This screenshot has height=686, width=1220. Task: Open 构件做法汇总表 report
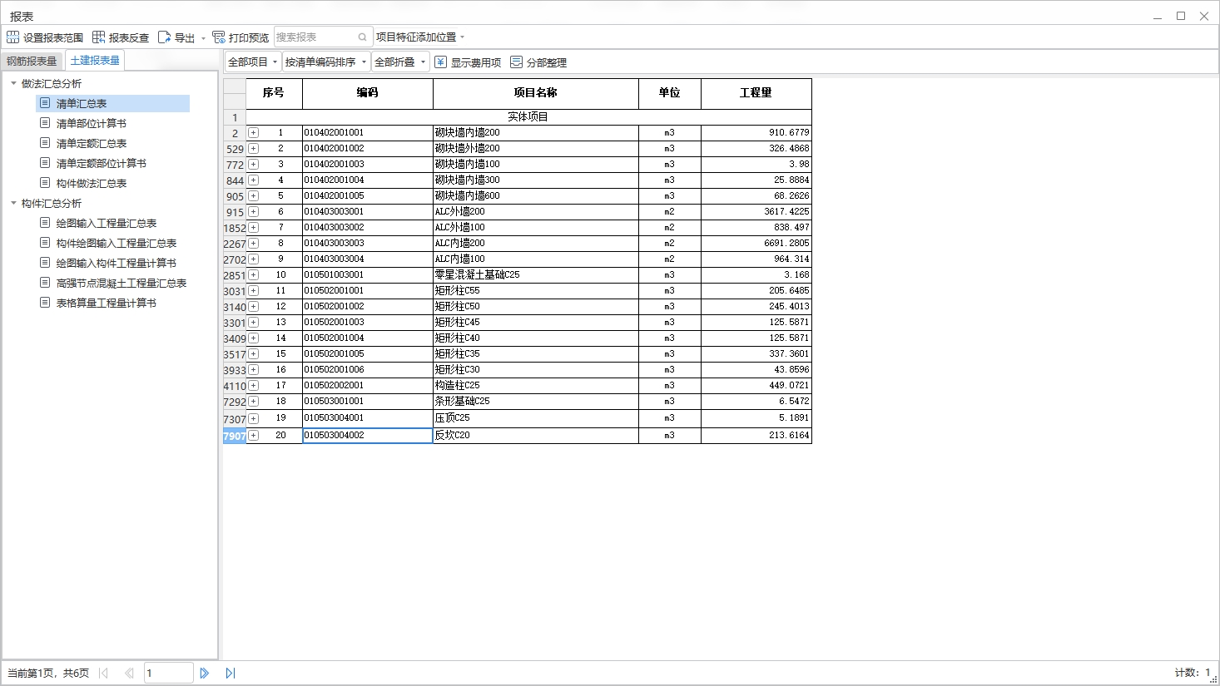pos(92,183)
